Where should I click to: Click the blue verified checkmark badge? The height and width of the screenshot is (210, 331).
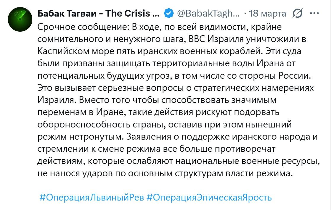coord(169,14)
